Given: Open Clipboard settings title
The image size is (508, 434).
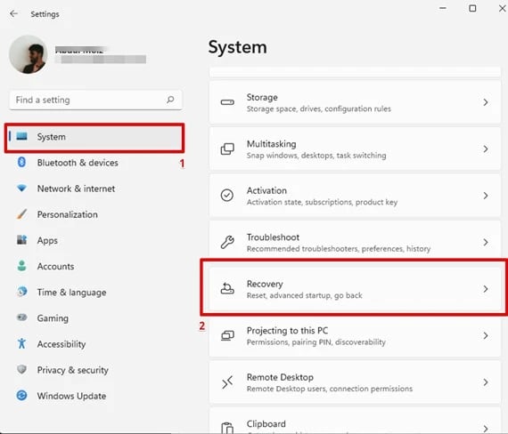Looking at the screenshot, I should point(266,423).
